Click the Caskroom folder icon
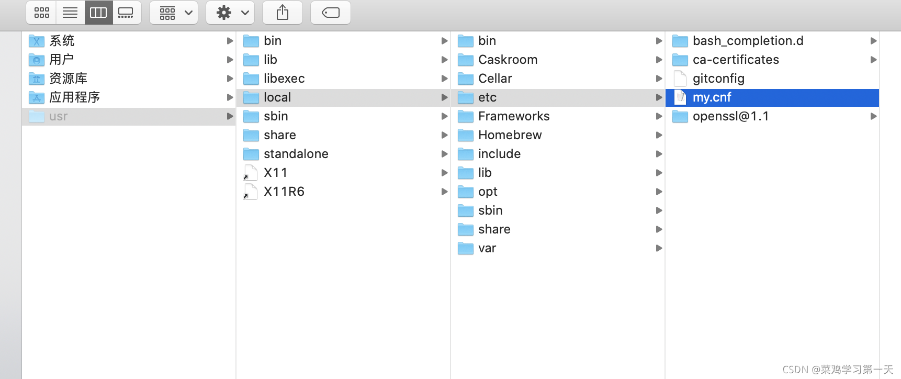 point(466,60)
